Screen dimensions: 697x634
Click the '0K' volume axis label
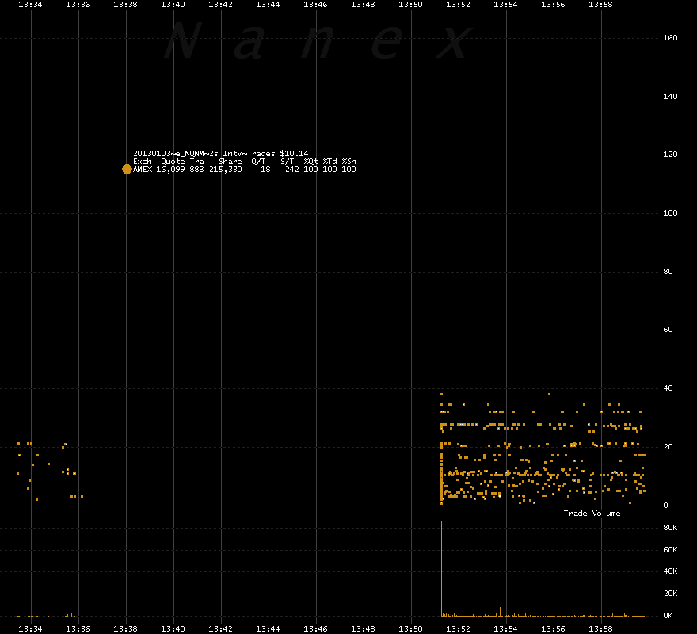pyautogui.click(x=668, y=616)
